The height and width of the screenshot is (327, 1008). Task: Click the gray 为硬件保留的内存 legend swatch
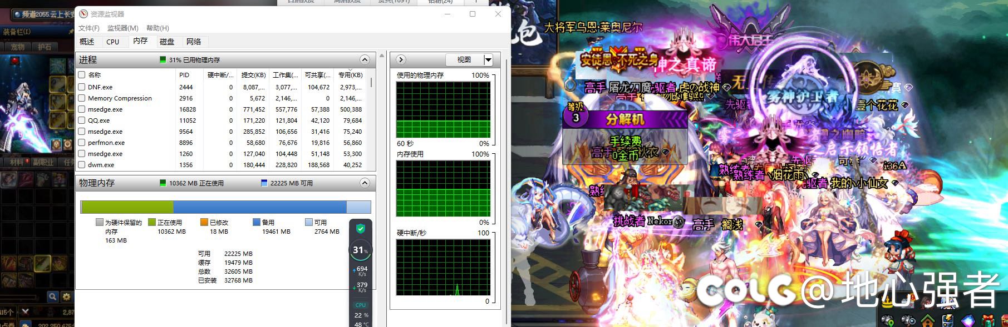tap(100, 222)
